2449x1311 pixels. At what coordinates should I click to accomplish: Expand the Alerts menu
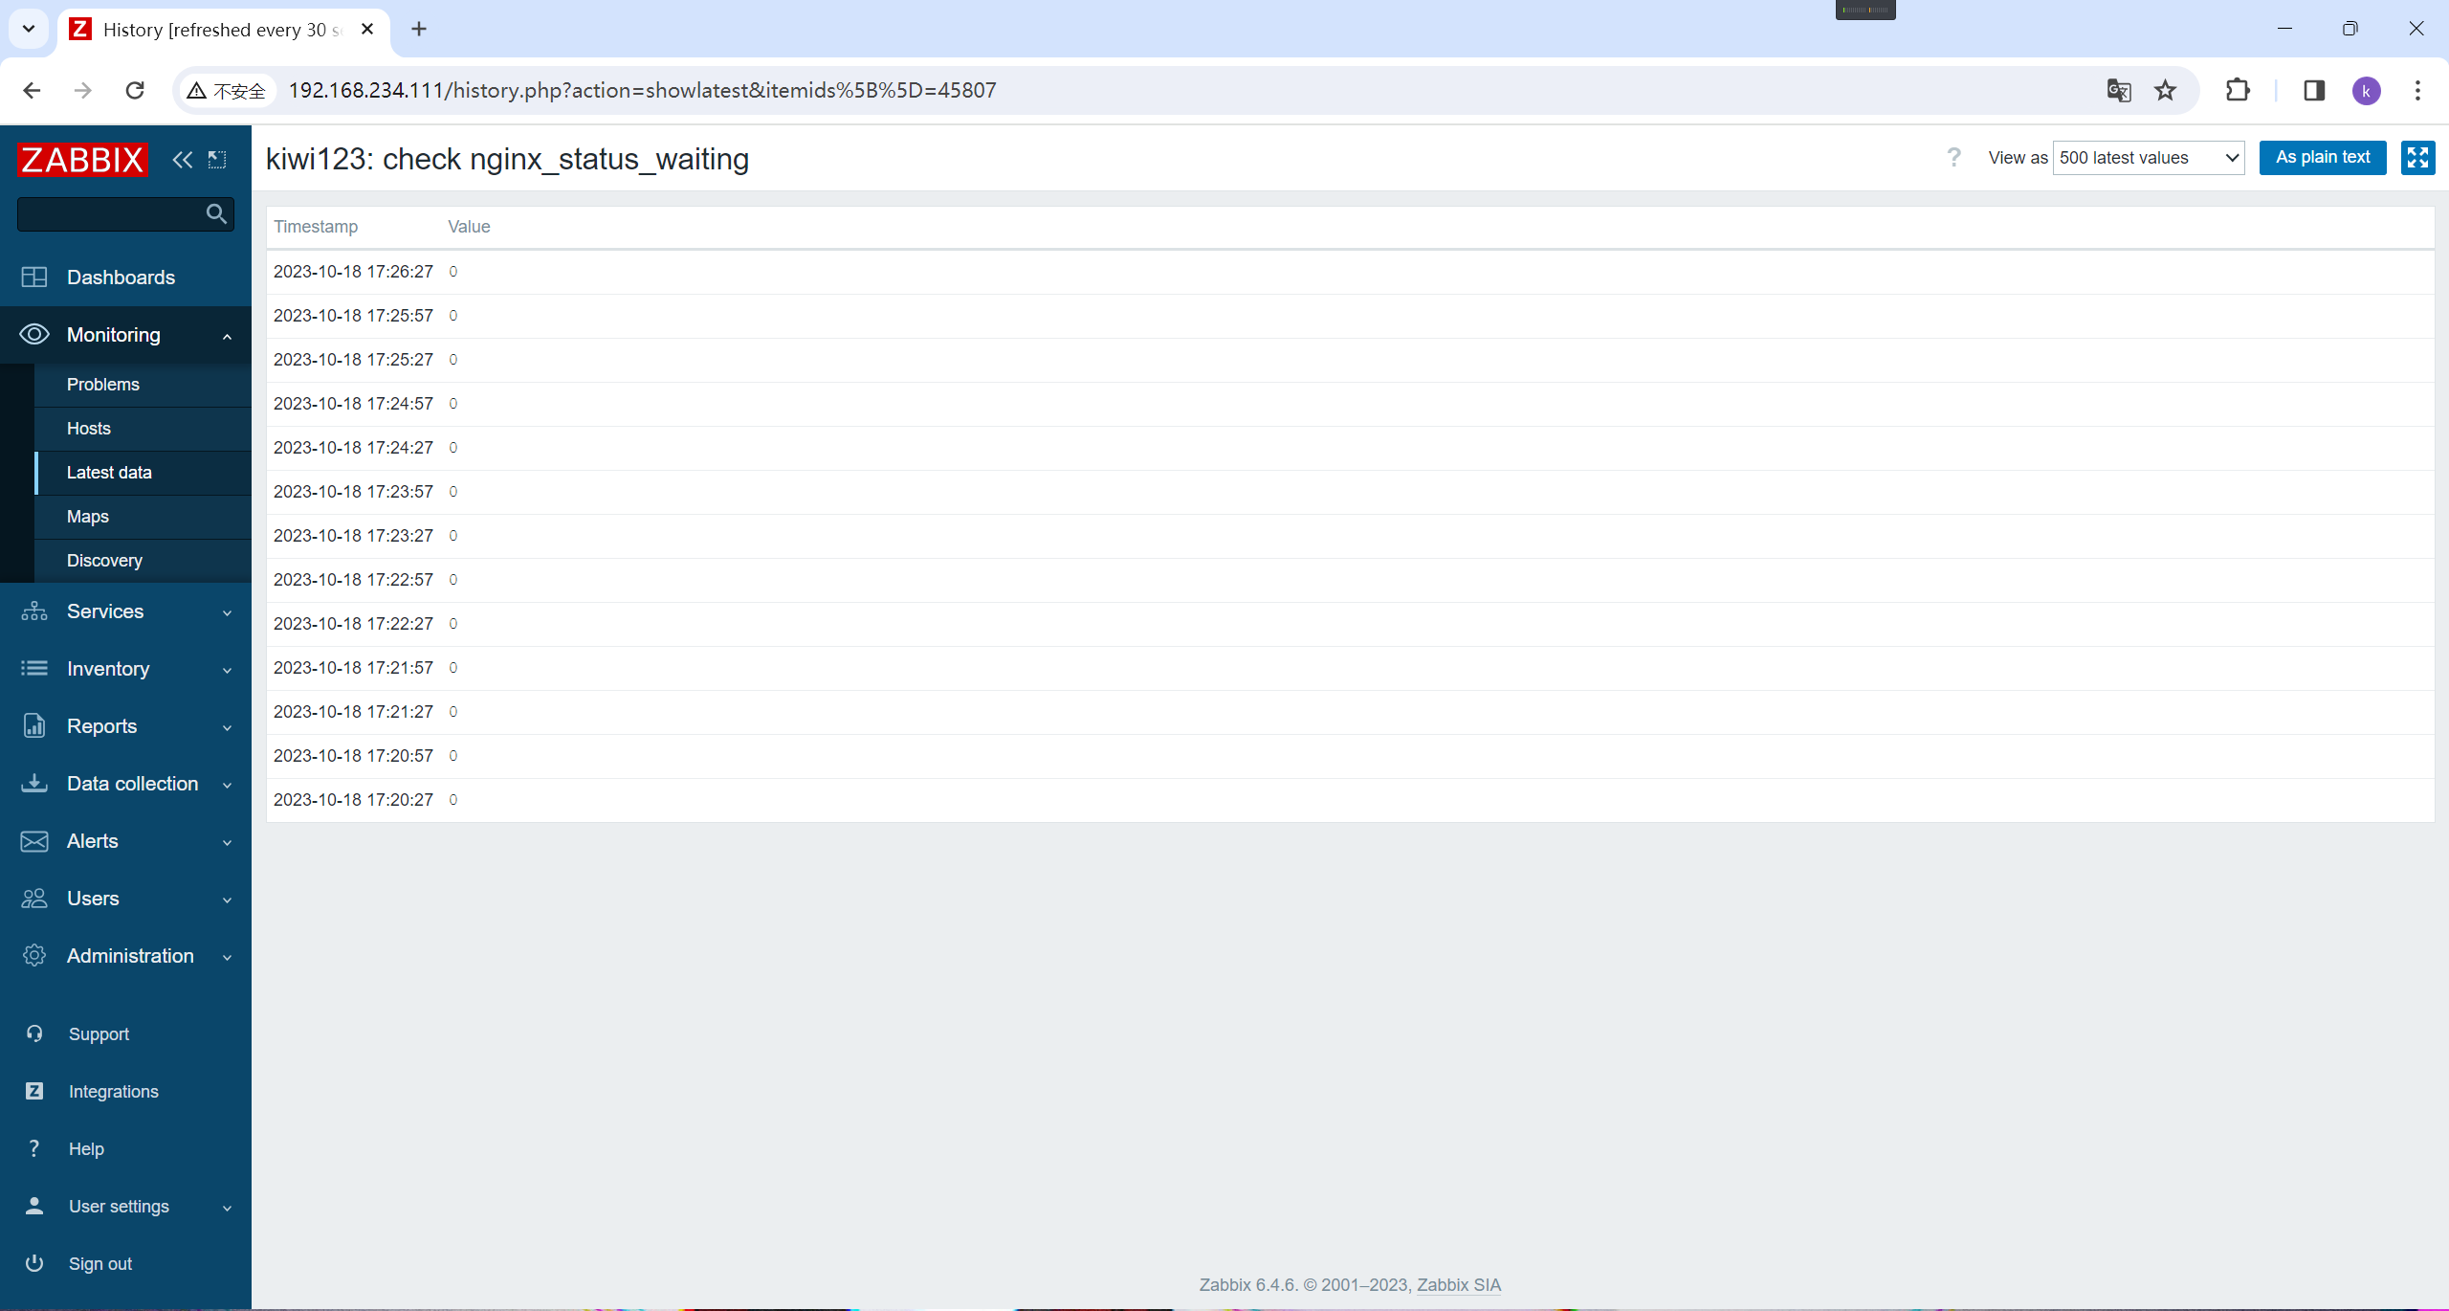click(x=125, y=841)
